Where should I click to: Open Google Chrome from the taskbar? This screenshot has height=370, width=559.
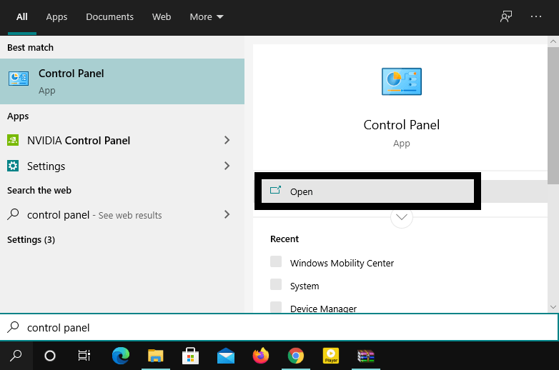coord(295,355)
